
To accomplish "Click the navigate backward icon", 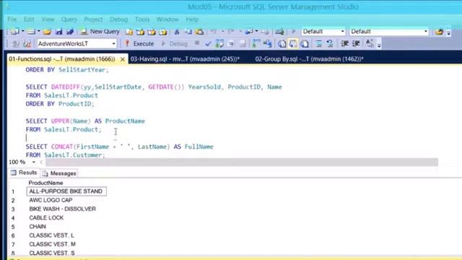I will coord(249,31).
